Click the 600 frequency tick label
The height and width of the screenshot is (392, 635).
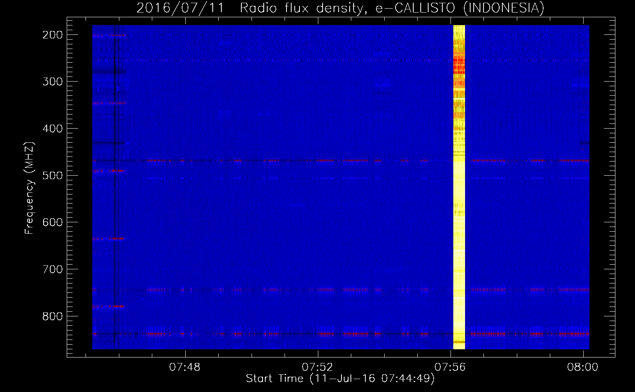coord(53,222)
